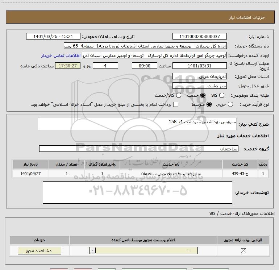Click the کد خدمت column header
Viewport: 279px width, 270px height.
(x=240, y=164)
